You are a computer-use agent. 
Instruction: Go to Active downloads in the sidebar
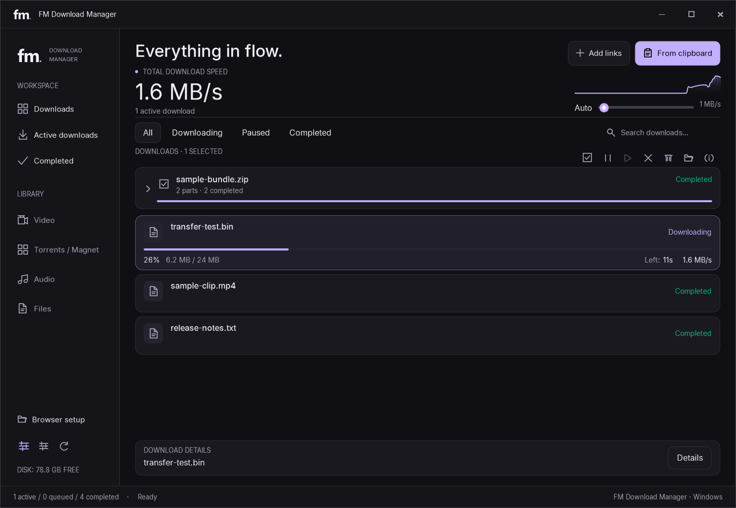(x=57, y=135)
